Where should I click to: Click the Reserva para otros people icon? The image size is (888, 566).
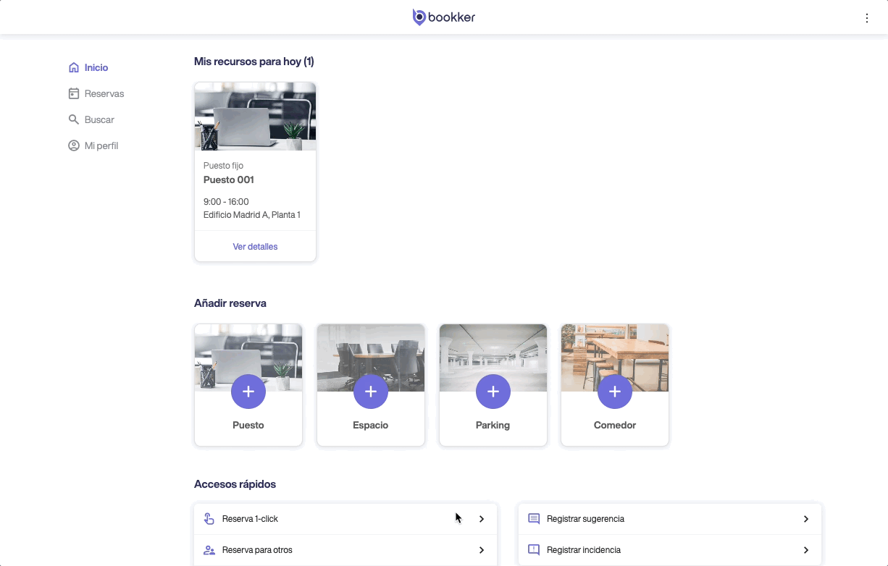(x=209, y=550)
